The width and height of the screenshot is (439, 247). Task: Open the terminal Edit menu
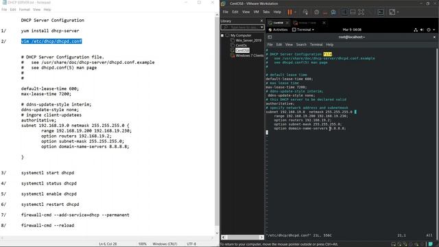[x=279, y=45]
